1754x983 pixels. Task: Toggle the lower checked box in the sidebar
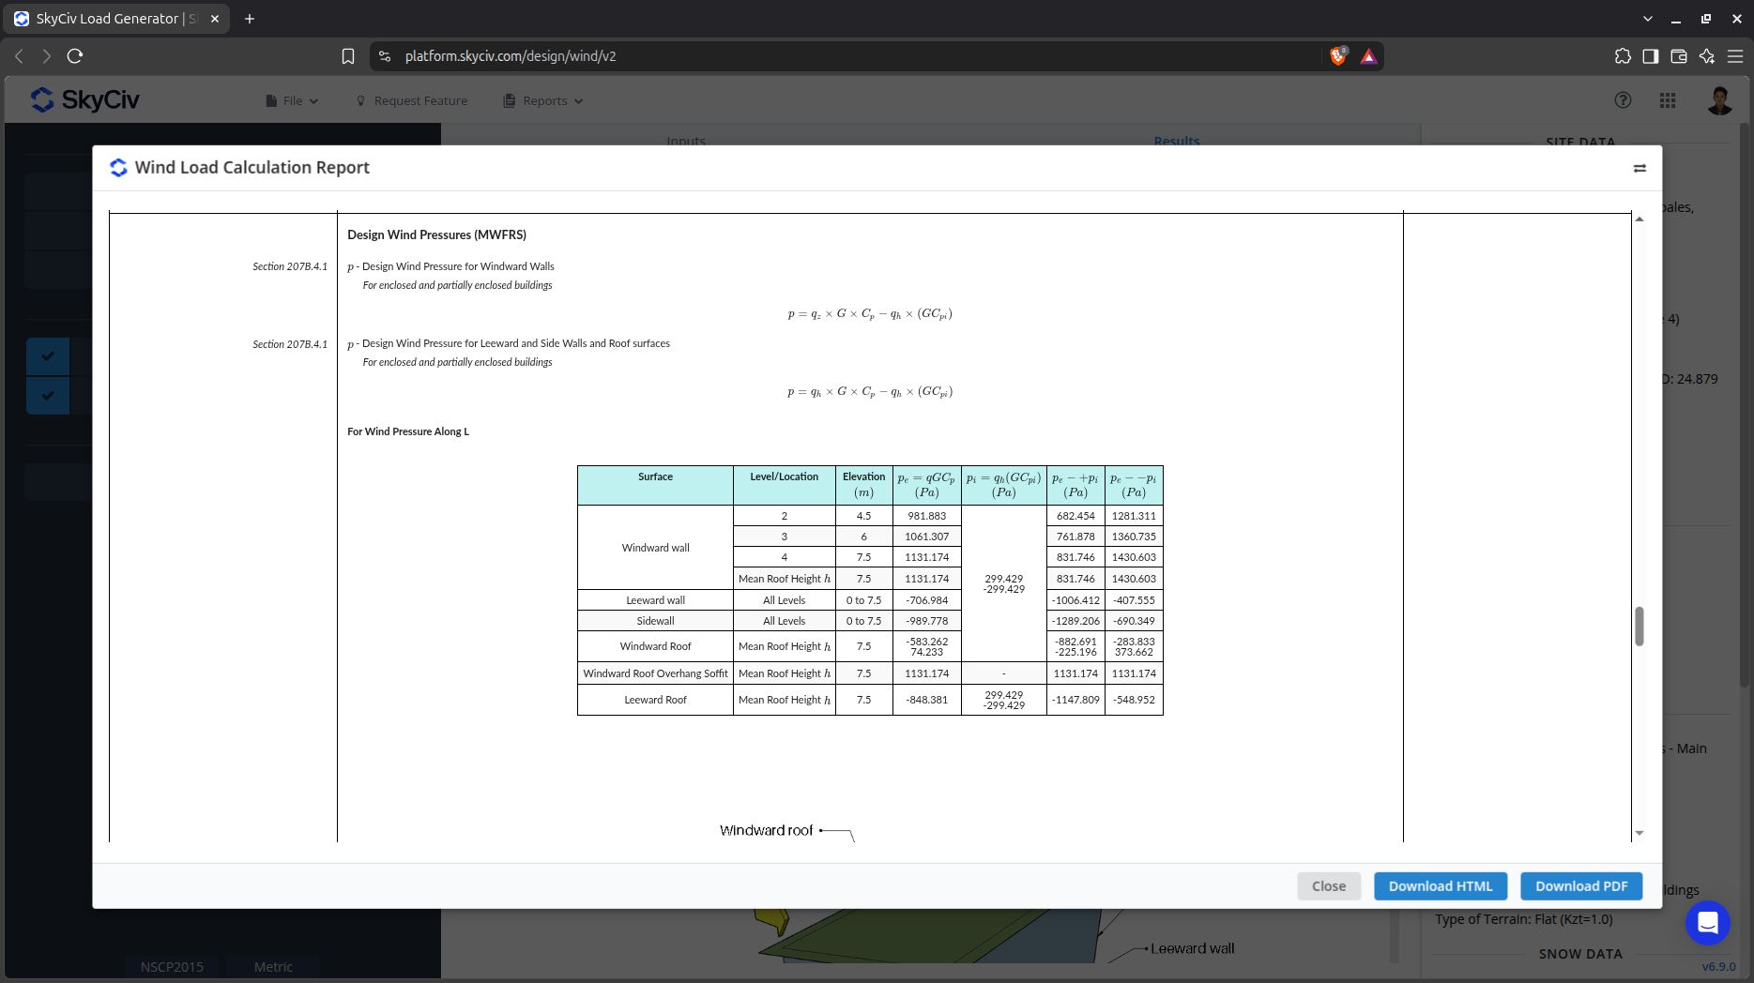[48, 396]
